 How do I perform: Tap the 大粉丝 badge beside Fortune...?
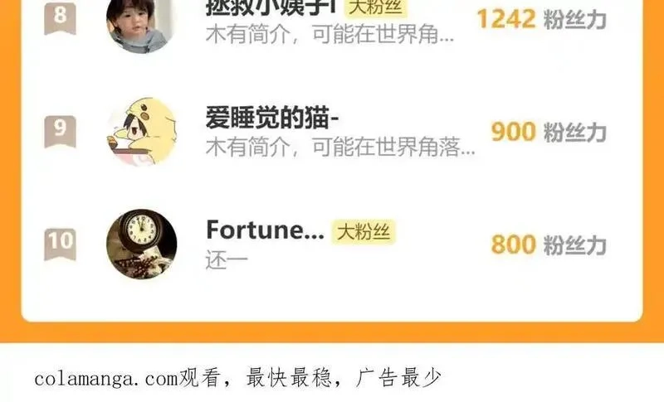364,231
